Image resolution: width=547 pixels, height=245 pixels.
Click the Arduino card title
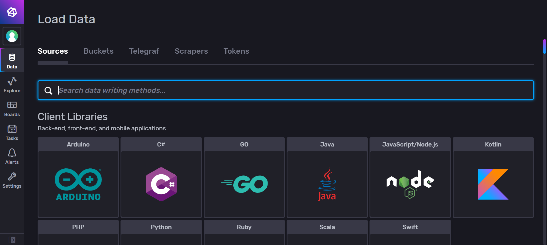pyautogui.click(x=78, y=145)
